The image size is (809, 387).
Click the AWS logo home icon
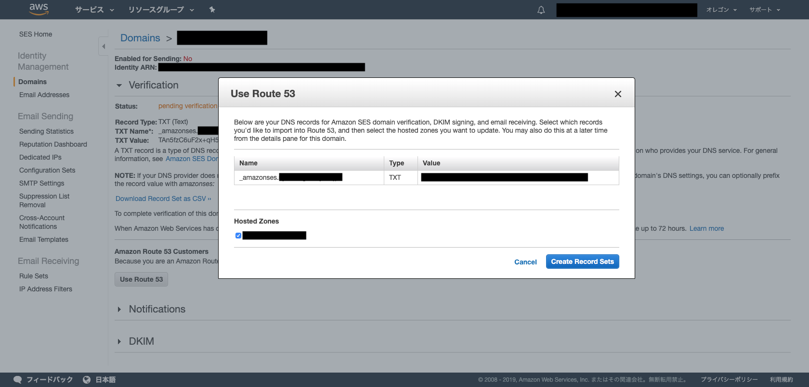(x=39, y=9)
